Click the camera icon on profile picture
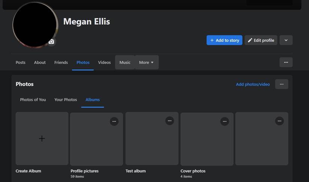The image size is (309, 182). (x=51, y=42)
